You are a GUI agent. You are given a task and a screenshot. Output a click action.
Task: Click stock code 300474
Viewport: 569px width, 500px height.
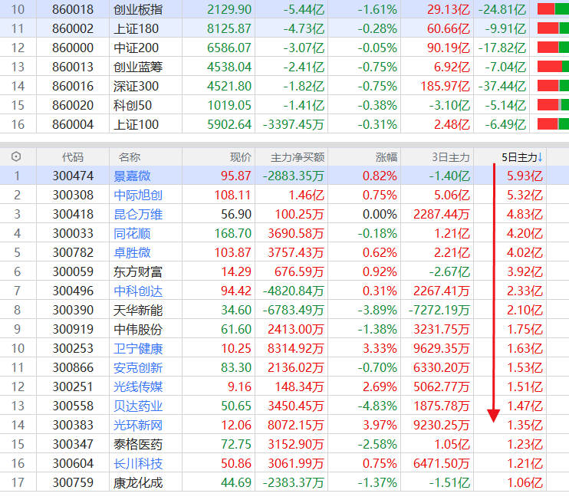tap(73, 176)
